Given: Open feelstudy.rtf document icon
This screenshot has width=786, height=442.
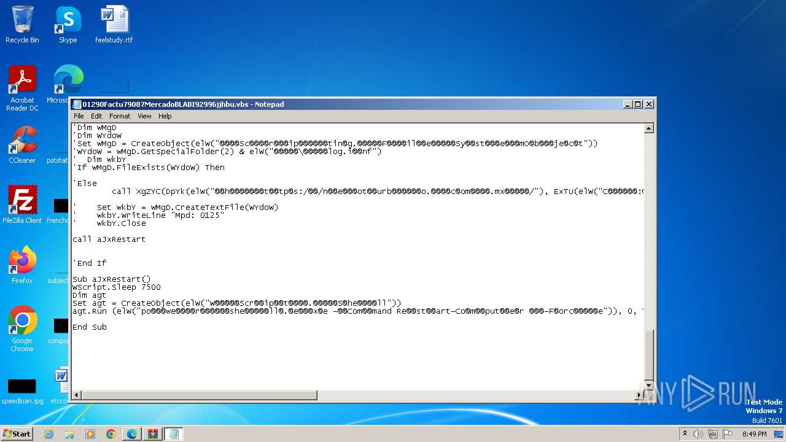Looking at the screenshot, I should point(114,25).
